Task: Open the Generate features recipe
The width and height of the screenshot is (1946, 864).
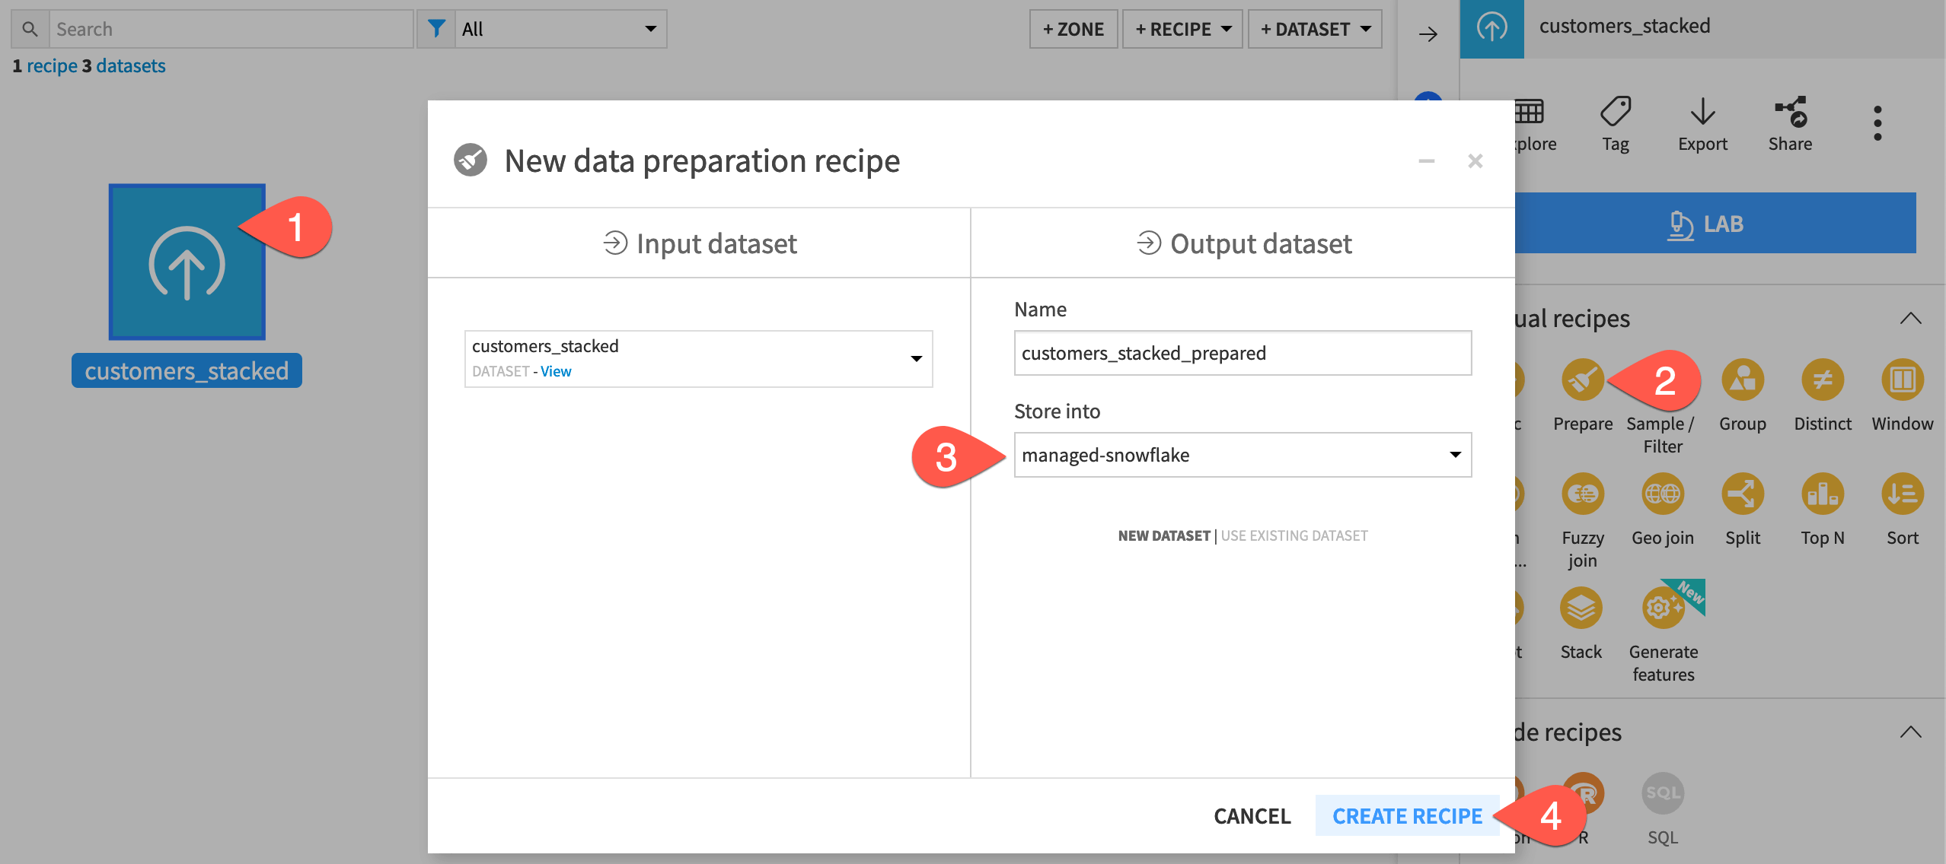Action: 1663,607
